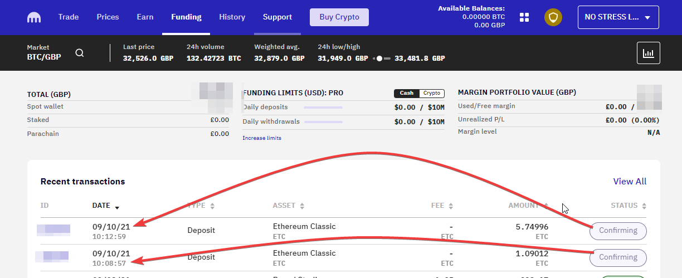Open the chart icon button
This screenshot has height=278, width=682.
click(649, 53)
